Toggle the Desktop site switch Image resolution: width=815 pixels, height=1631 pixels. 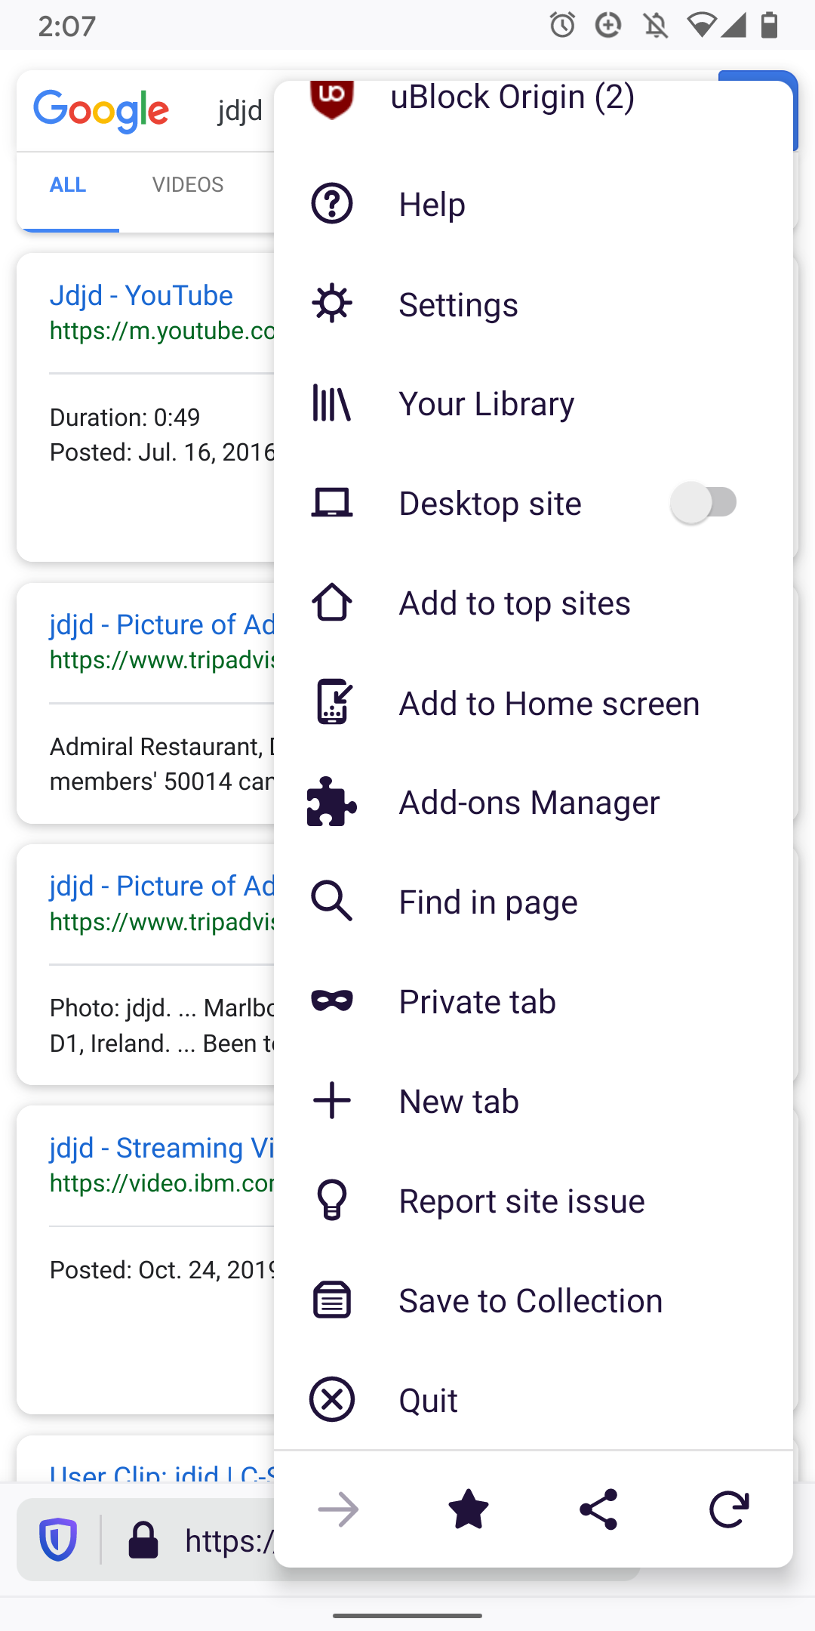click(704, 503)
